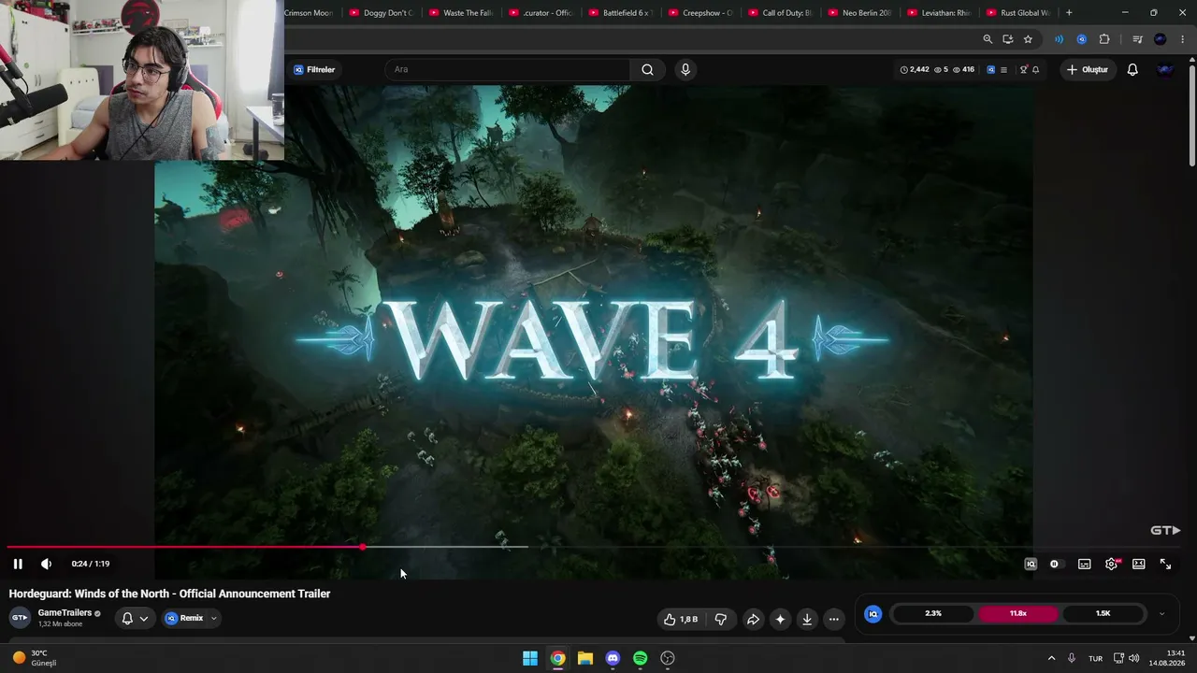Click the small bell in vidIQ toolbar
The width and height of the screenshot is (1197, 673).
1035,69
